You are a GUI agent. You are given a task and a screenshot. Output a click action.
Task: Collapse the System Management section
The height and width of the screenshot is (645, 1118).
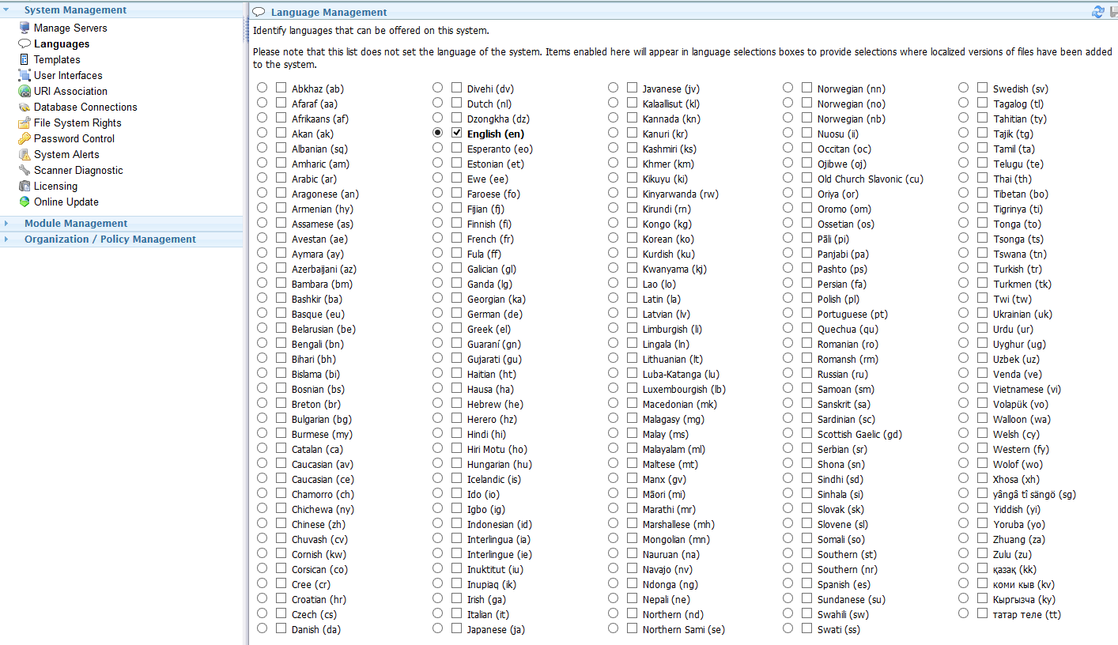6,10
